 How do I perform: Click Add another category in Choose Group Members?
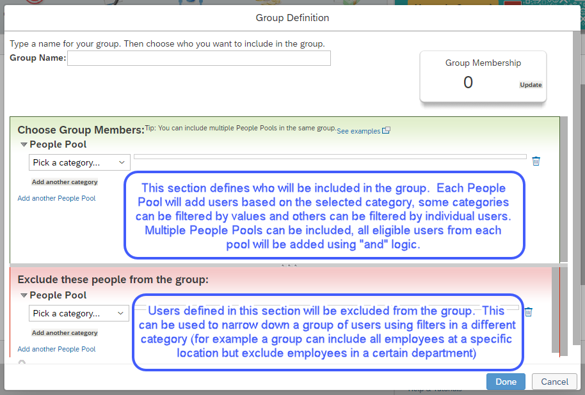[65, 182]
